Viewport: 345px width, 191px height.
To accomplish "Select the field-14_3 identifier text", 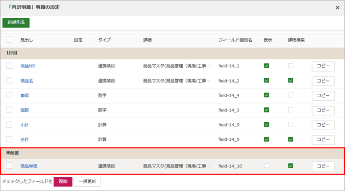I will pos(229,110).
